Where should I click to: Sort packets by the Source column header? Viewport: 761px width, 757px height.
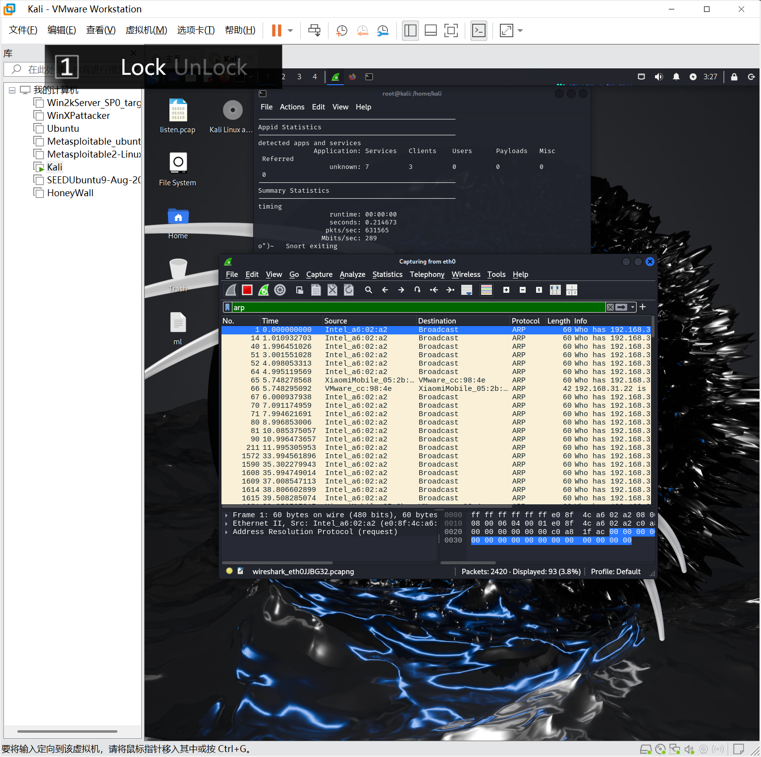coord(369,321)
